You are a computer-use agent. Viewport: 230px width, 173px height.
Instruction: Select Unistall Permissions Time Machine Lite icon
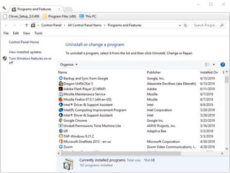(61, 126)
